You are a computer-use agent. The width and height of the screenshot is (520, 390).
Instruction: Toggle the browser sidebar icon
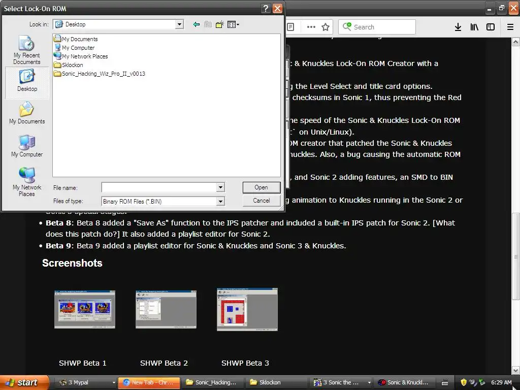tap(491, 27)
